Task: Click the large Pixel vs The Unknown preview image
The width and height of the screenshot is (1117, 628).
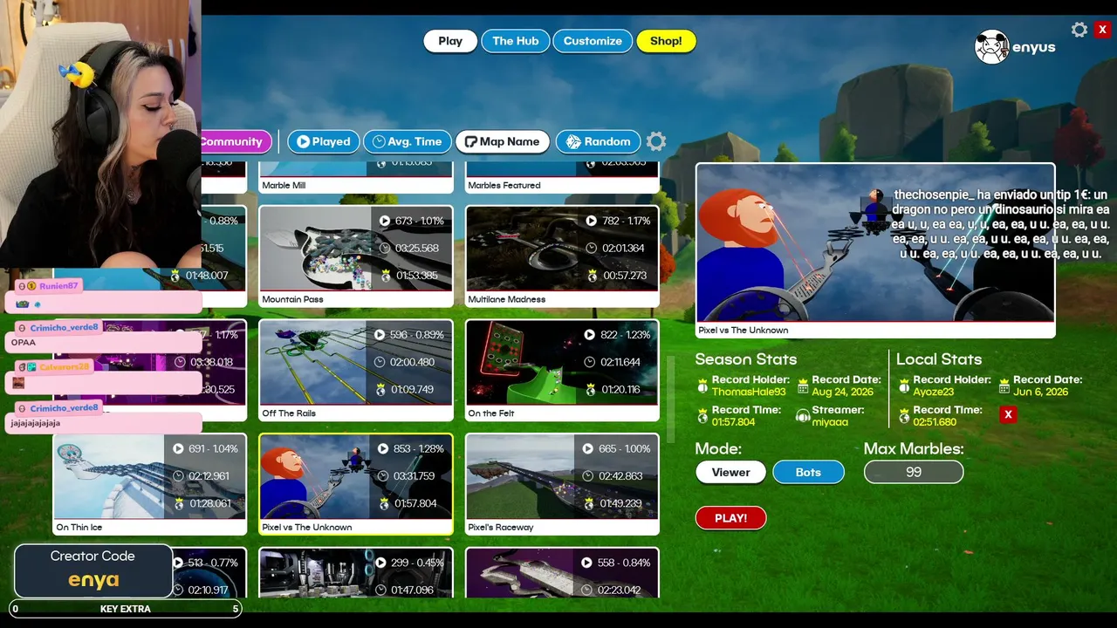Action: [875, 242]
